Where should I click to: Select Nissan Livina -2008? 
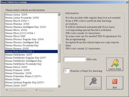[31, 15]
